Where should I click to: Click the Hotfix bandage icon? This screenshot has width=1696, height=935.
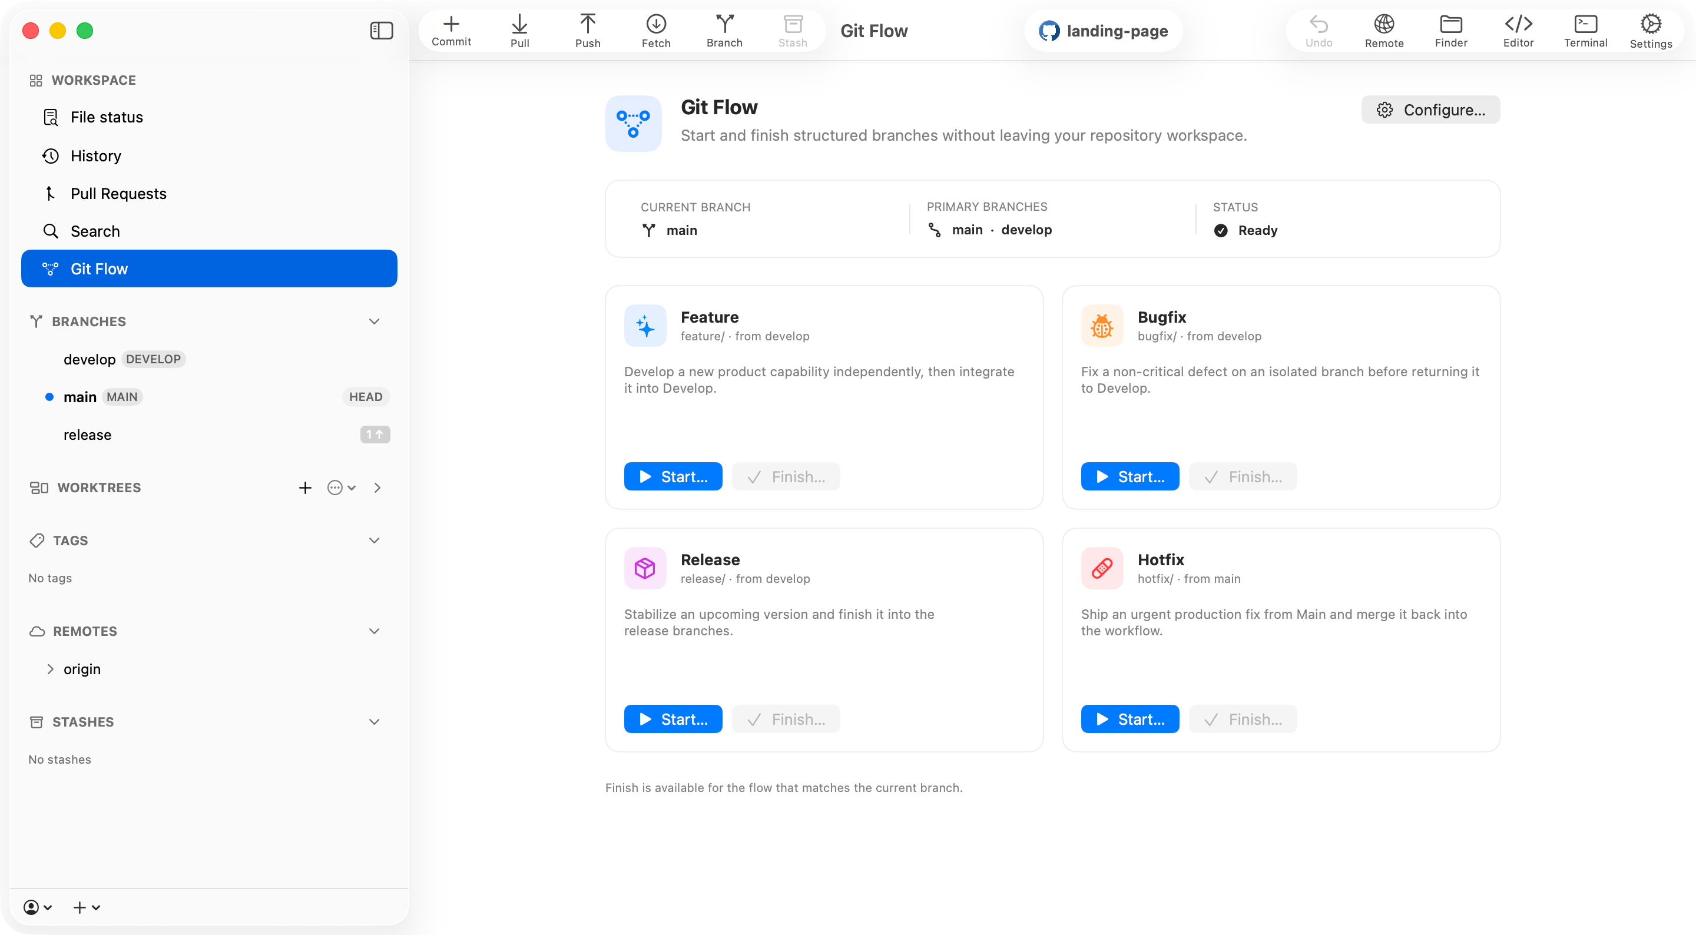(1102, 568)
